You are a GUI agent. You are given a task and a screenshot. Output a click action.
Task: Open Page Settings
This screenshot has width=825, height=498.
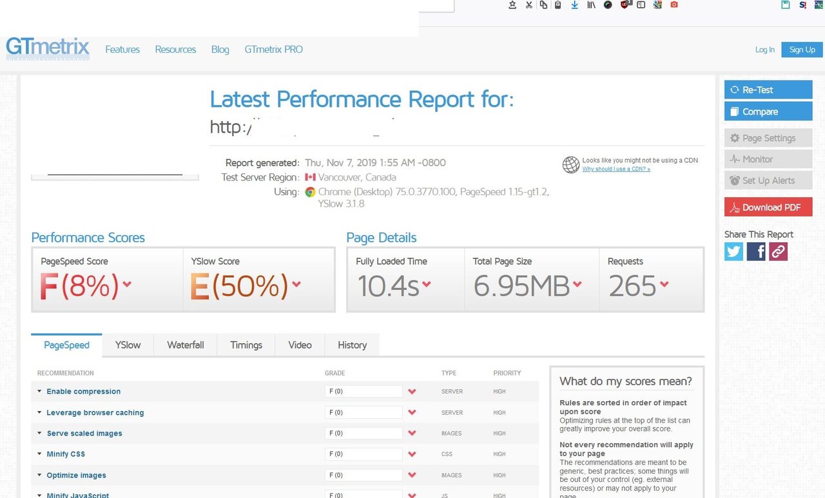pyautogui.click(x=768, y=138)
